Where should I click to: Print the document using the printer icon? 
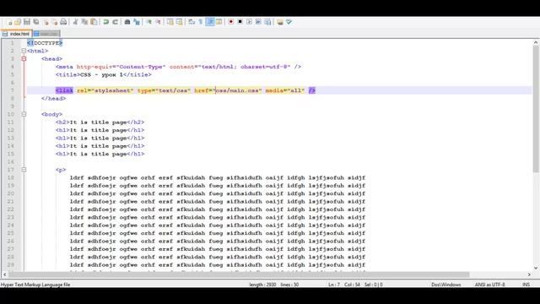coord(63,22)
